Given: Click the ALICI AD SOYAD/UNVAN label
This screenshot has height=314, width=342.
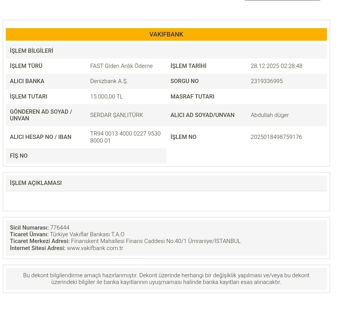Looking at the screenshot, I should pos(202,115).
